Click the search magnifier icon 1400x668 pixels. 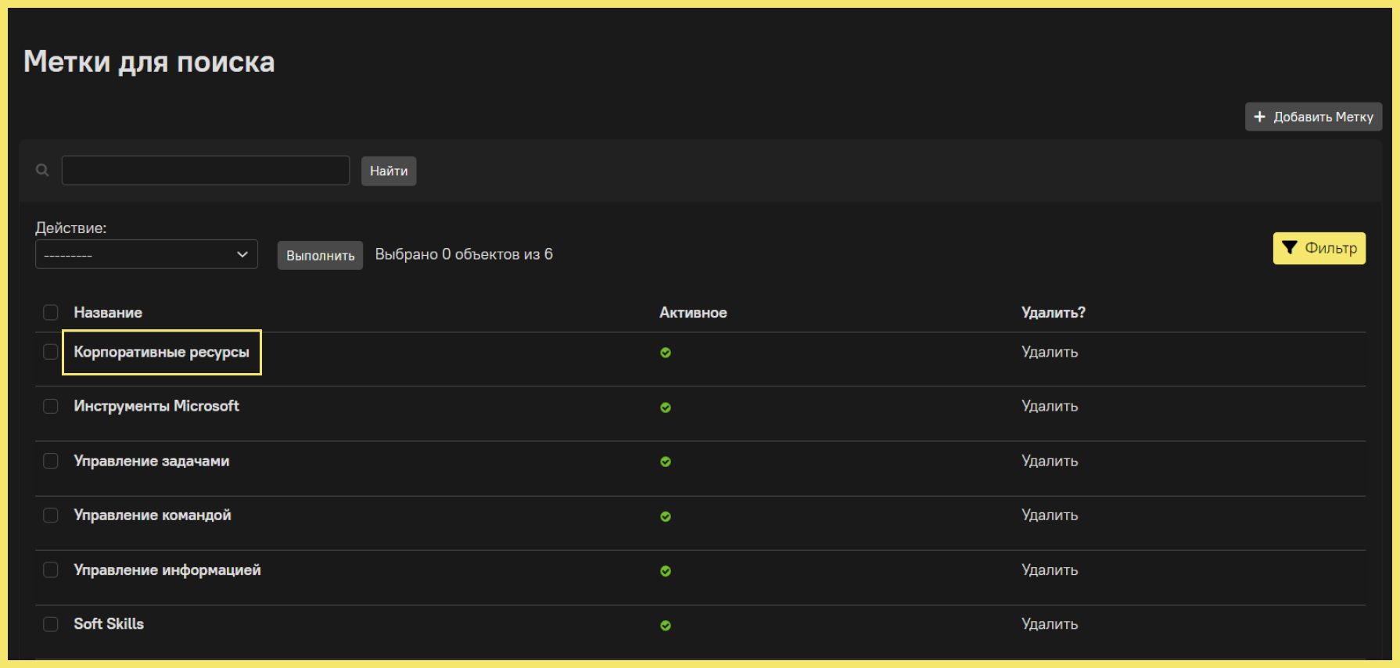(x=42, y=170)
